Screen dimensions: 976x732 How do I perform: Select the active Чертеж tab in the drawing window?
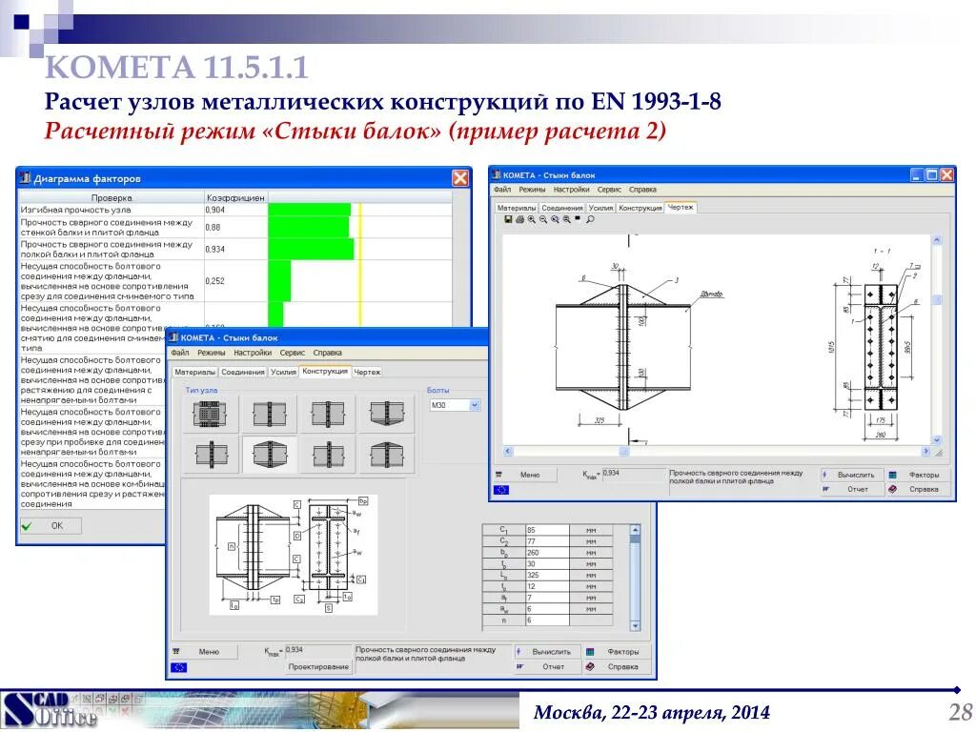coord(681,207)
